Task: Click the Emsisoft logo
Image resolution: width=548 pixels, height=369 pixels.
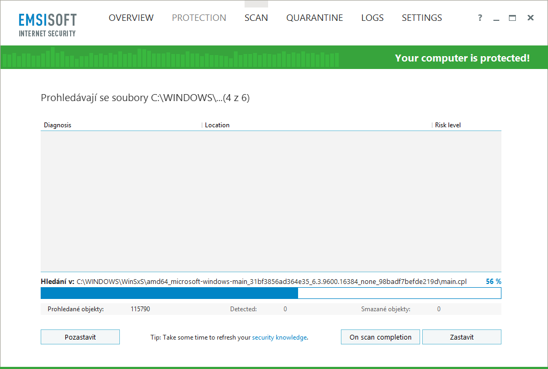Action: coord(47,23)
